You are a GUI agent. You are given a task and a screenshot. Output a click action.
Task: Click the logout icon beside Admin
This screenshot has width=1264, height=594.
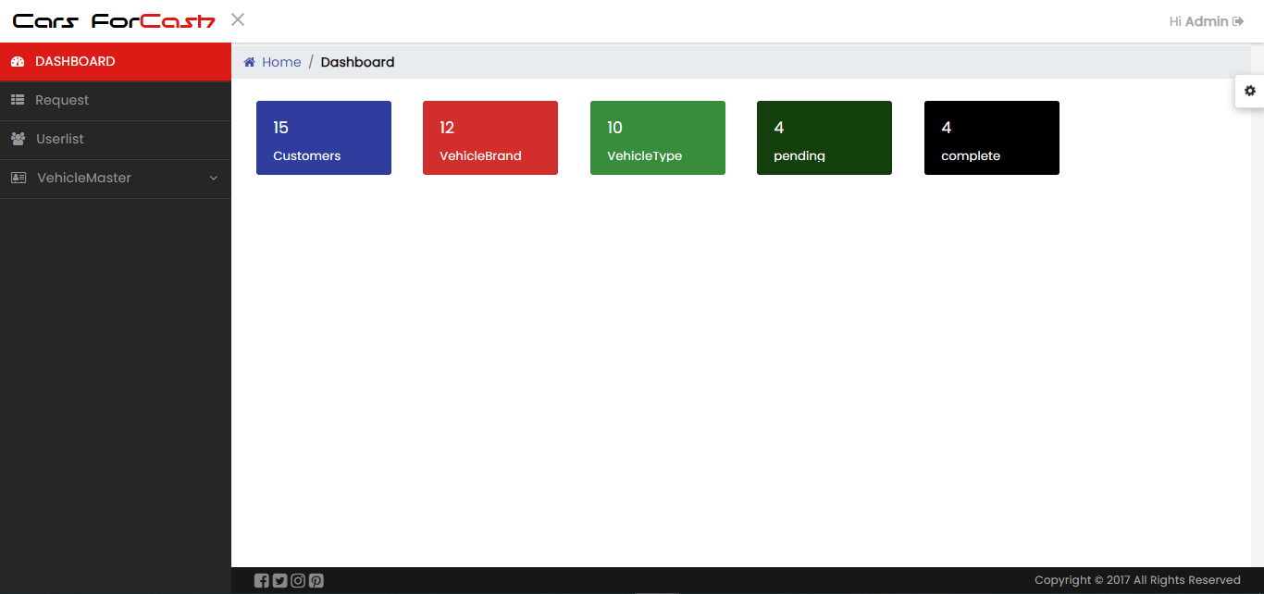[1238, 21]
